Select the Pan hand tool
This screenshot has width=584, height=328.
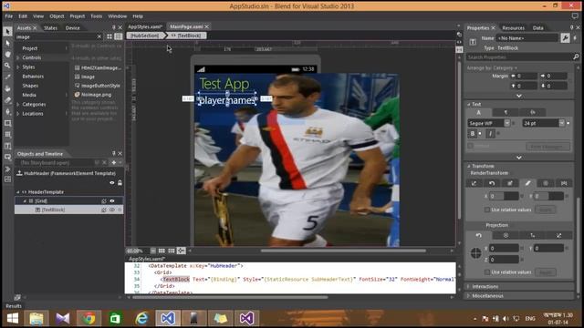click(7, 54)
